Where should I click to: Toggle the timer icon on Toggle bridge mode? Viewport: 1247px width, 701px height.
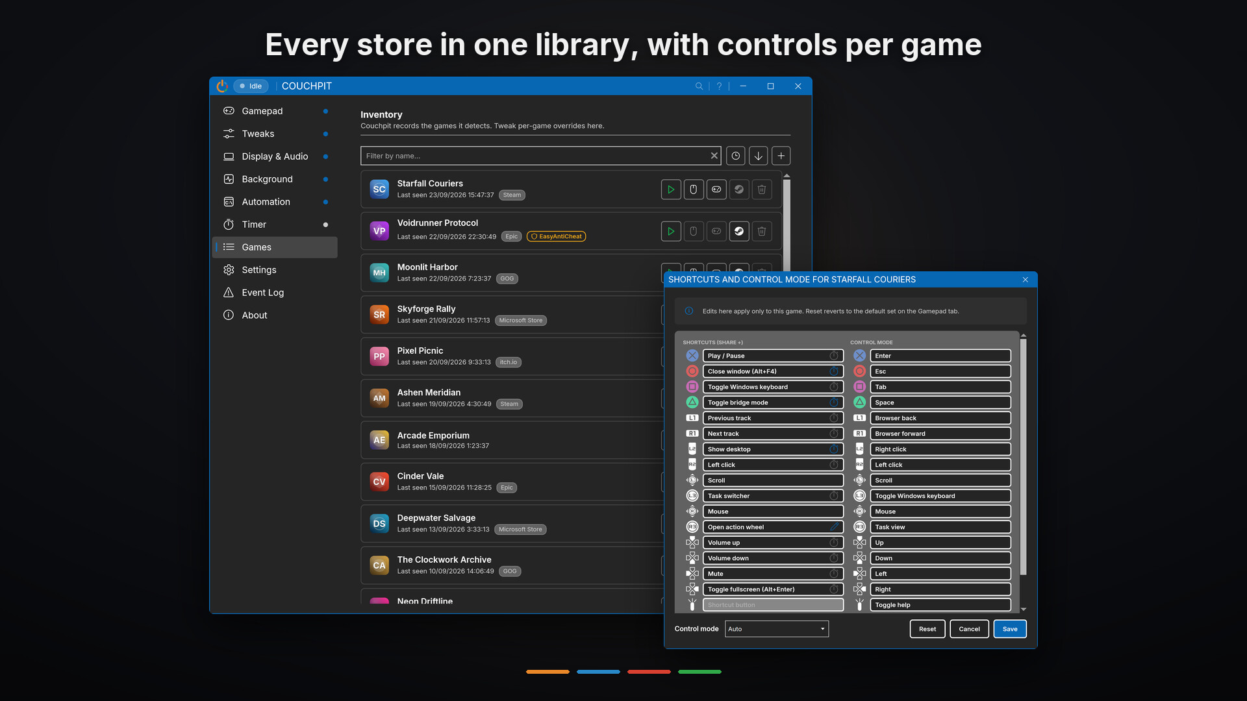834,402
